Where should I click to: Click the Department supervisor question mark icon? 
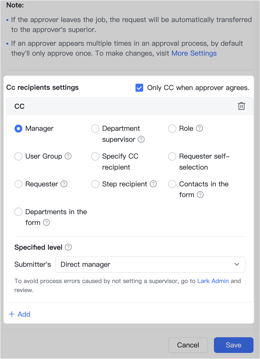[141, 139]
